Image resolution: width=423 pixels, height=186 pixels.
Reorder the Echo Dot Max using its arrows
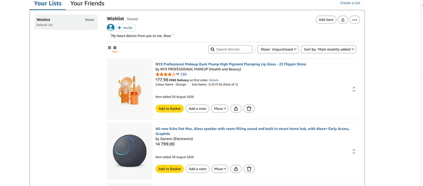(x=354, y=151)
